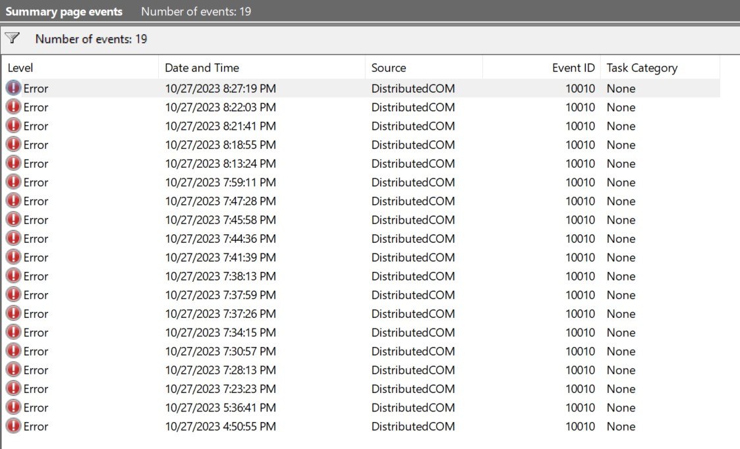Click the error icon on 7:45:58 PM row

[13, 220]
